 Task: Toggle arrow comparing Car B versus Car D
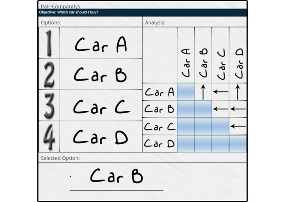[238, 109]
